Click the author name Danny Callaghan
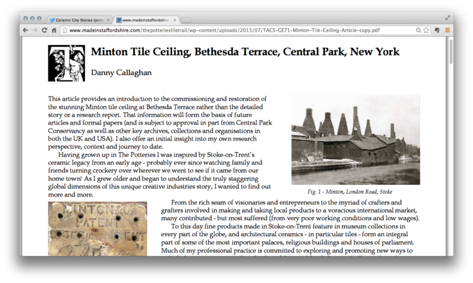 pos(121,72)
